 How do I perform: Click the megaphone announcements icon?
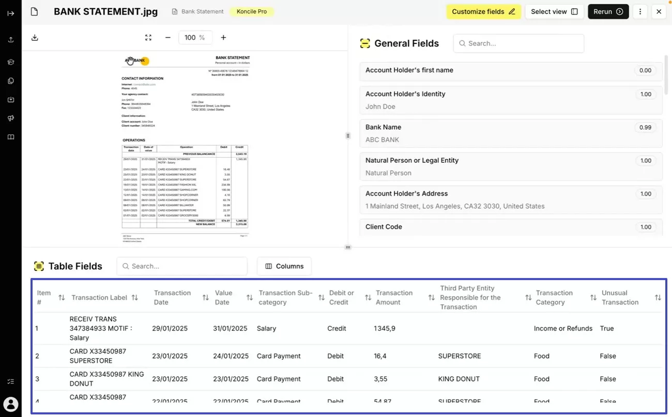pos(10,118)
